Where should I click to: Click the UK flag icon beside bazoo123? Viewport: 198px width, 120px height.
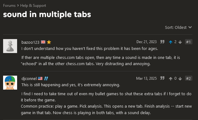tap(43, 42)
